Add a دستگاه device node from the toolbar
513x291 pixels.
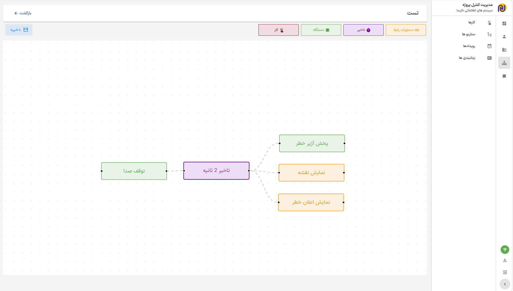(x=321, y=30)
